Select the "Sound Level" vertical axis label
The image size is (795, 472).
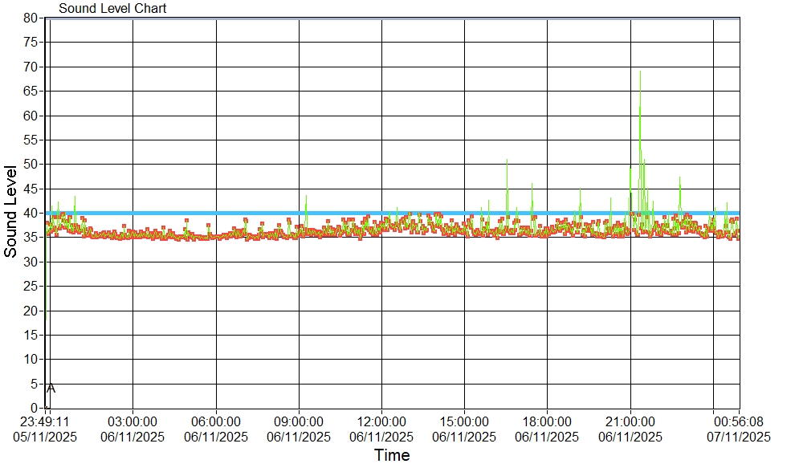pos(10,211)
